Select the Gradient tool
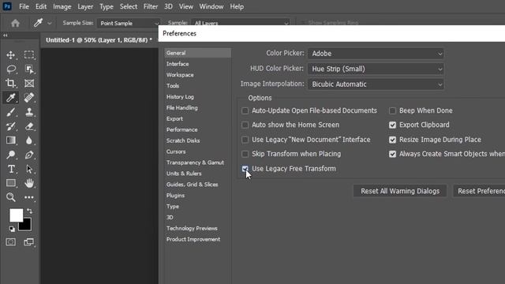The width and height of the screenshot is (505, 284). (x=10, y=140)
